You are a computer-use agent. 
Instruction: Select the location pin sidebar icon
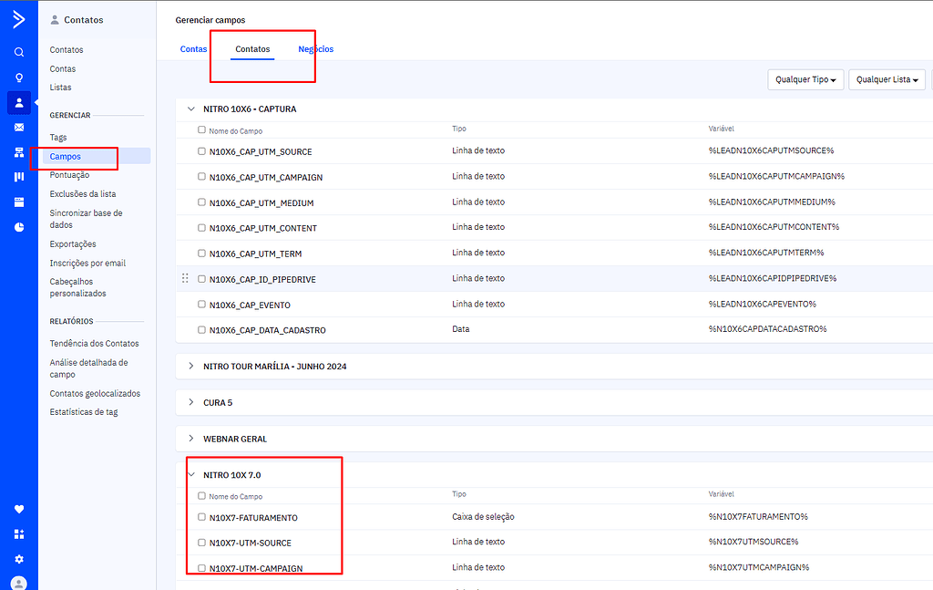(x=18, y=78)
